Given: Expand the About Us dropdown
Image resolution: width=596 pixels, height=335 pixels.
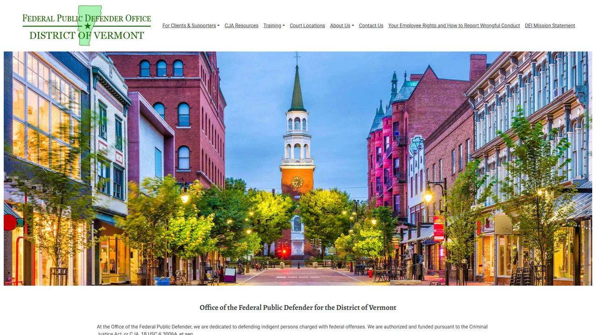Looking at the screenshot, I should click(x=342, y=26).
